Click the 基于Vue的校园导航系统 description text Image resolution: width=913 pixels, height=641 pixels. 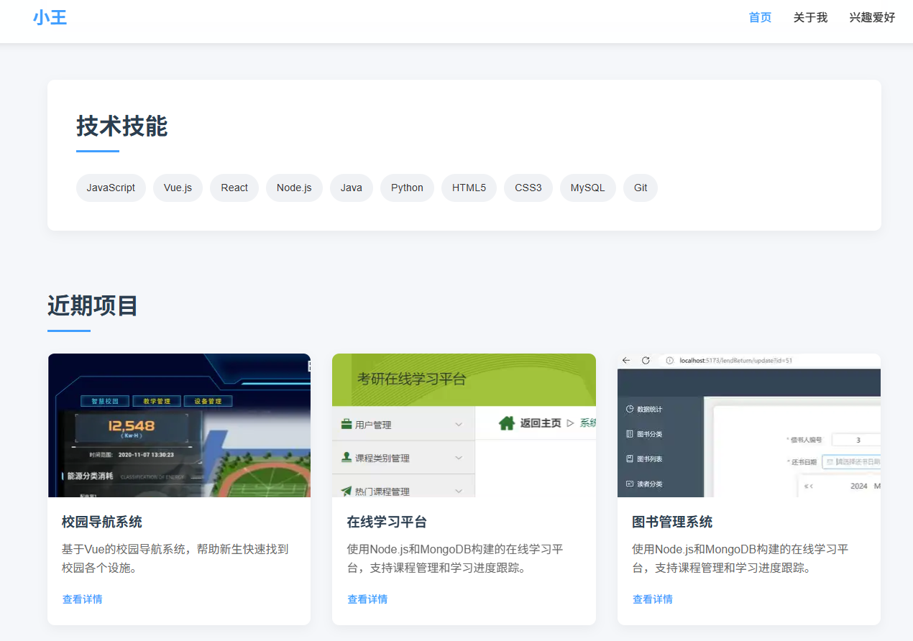(175, 558)
